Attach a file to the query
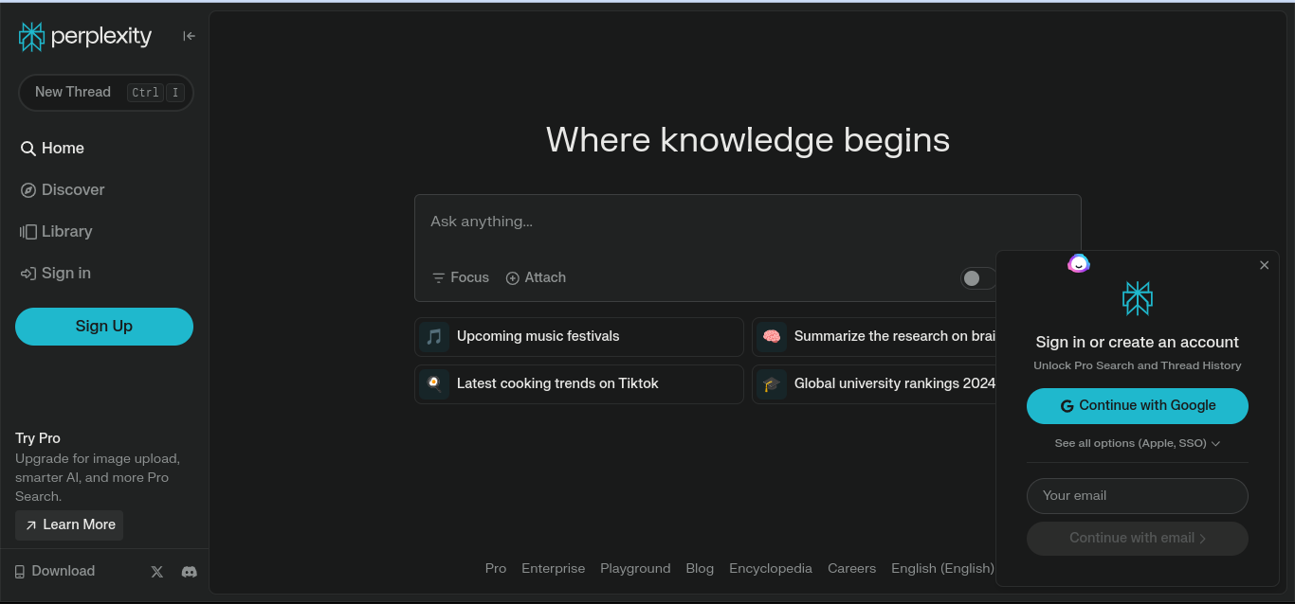Screen dimensions: 1295x604 536,277
